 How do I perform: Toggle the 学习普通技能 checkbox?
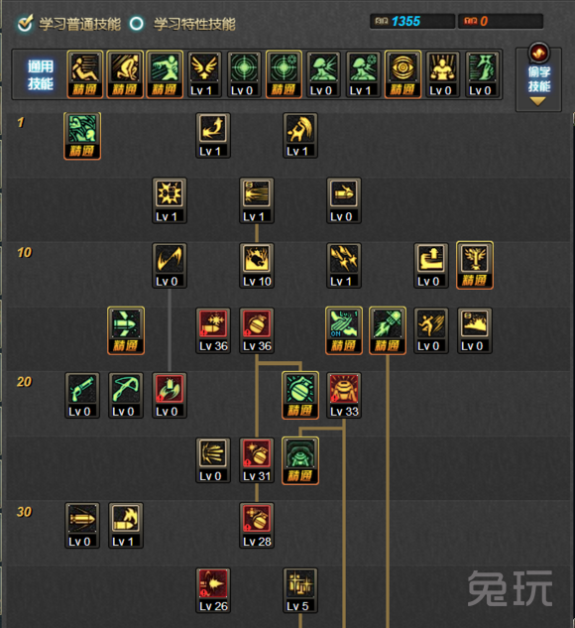click(x=25, y=23)
